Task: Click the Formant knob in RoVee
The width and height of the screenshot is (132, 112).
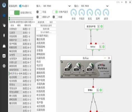Action: [69, 66]
